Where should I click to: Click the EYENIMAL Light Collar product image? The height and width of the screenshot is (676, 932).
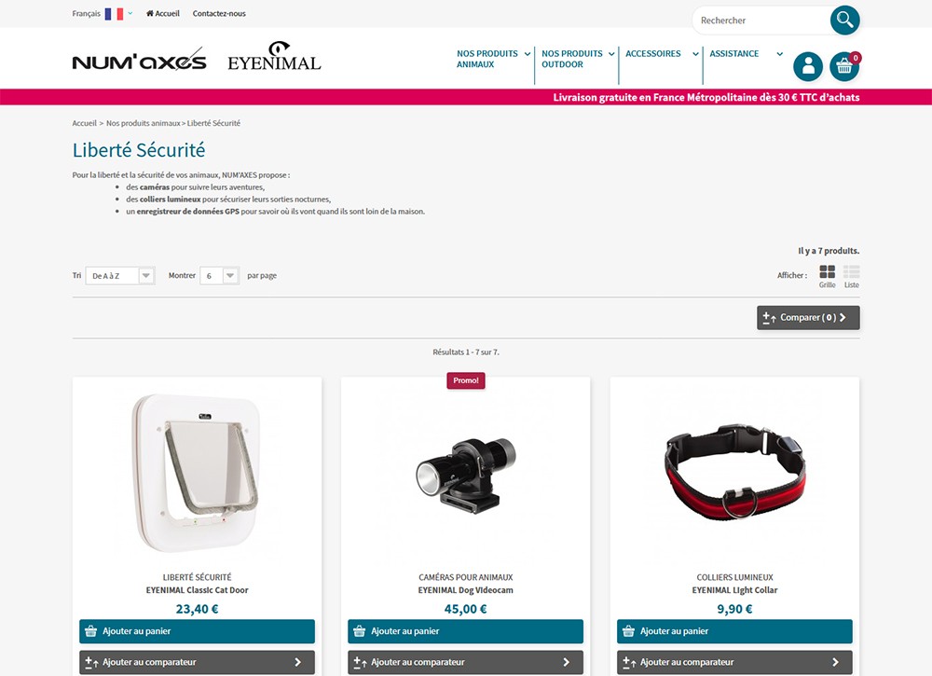point(734,472)
